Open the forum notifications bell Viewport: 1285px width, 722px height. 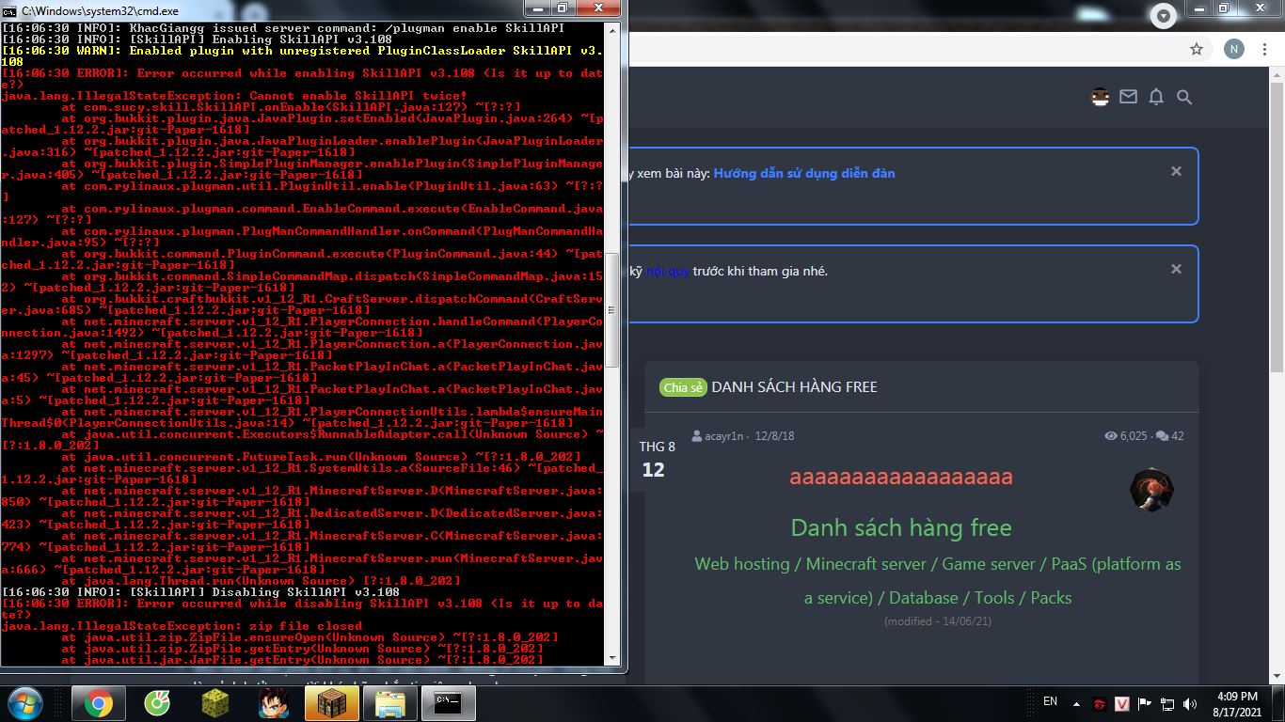point(1156,97)
